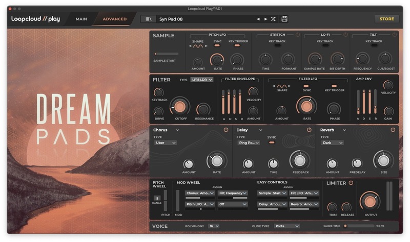
Task: Save preset with the floppy disk icon
Action: point(284,19)
